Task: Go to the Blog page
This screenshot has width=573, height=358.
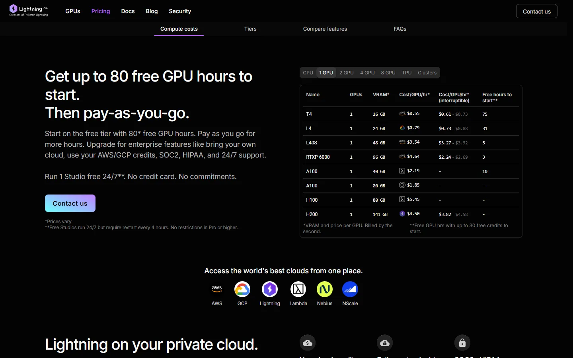Action: pyautogui.click(x=152, y=11)
